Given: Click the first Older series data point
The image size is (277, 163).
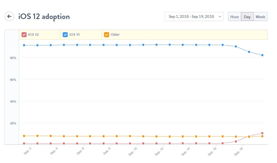Looking at the screenshot, I should coord(24,136).
